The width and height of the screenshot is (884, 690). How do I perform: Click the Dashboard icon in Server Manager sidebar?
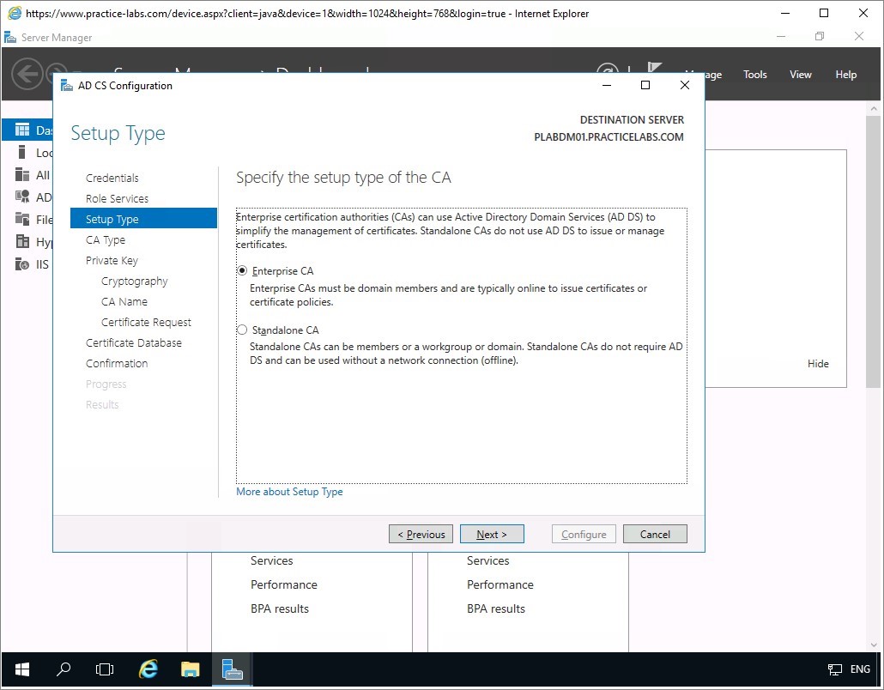[x=22, y=130]
